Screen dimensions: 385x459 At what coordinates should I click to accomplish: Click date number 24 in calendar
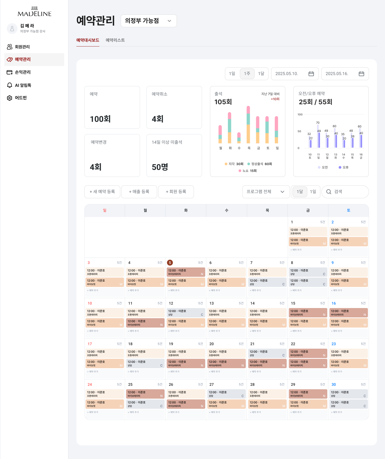(x=90, y=384)
